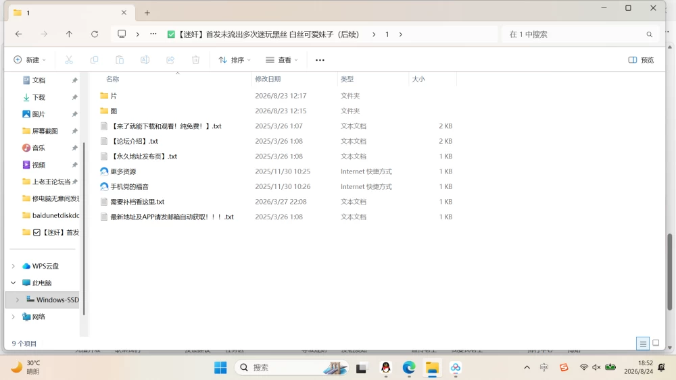Click the Rename icon in toolbar
This screenshot has height=380, width=676.
[x=145, y=60]
